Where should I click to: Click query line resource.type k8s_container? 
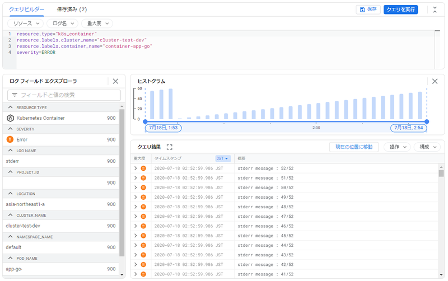[57, 34]
